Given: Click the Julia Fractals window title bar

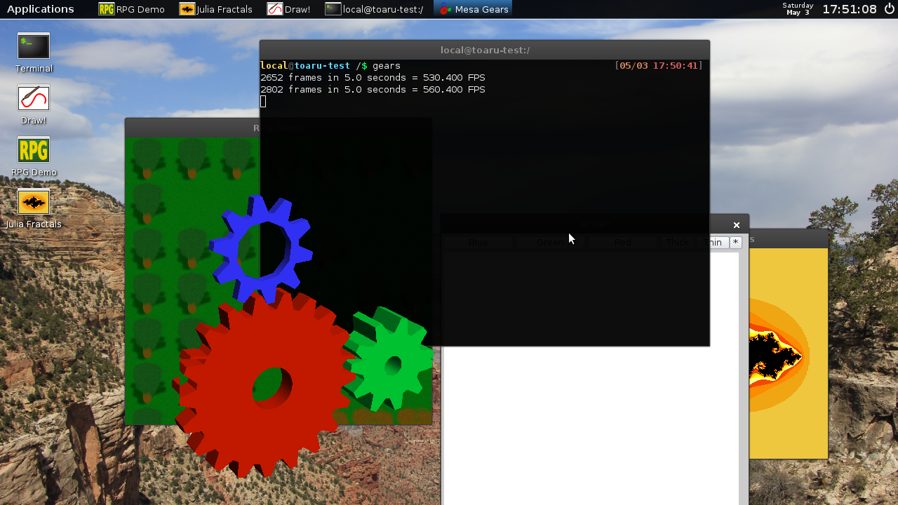Looking at the screenshot, I should [789, 238].
